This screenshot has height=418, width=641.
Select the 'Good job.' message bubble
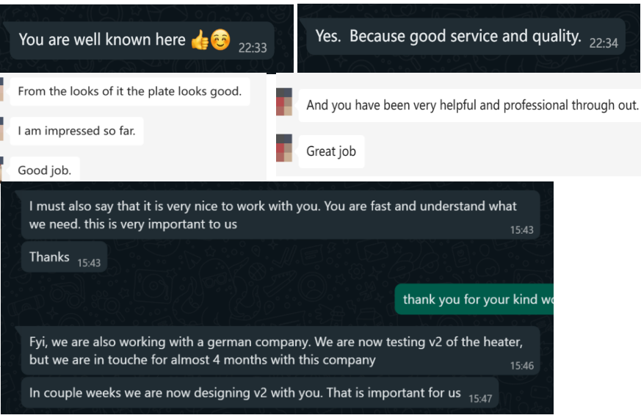(x=45, y=169)
